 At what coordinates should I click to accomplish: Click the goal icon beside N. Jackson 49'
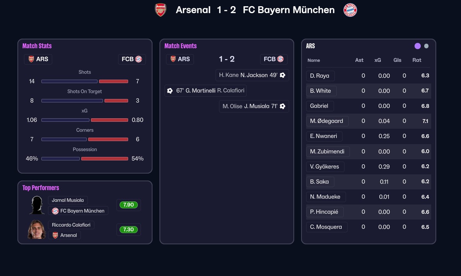point(283,75)
